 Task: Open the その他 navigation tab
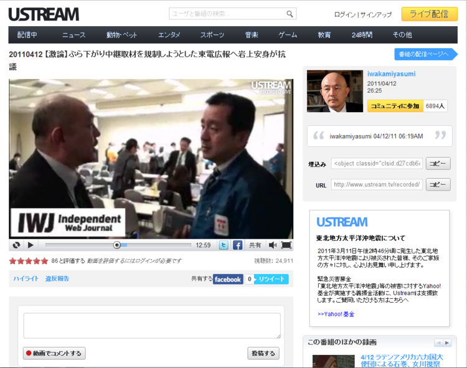[x=402, y=35]
